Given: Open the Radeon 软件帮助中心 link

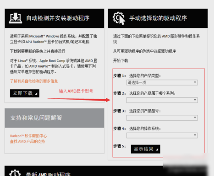Looking at the screenshot, I should [28, 136].
